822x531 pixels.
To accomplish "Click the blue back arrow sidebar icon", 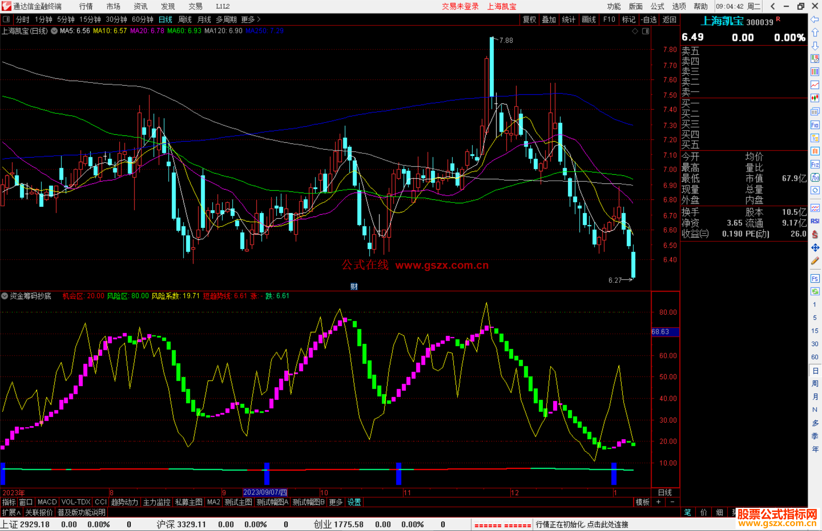I will (815, 19).
